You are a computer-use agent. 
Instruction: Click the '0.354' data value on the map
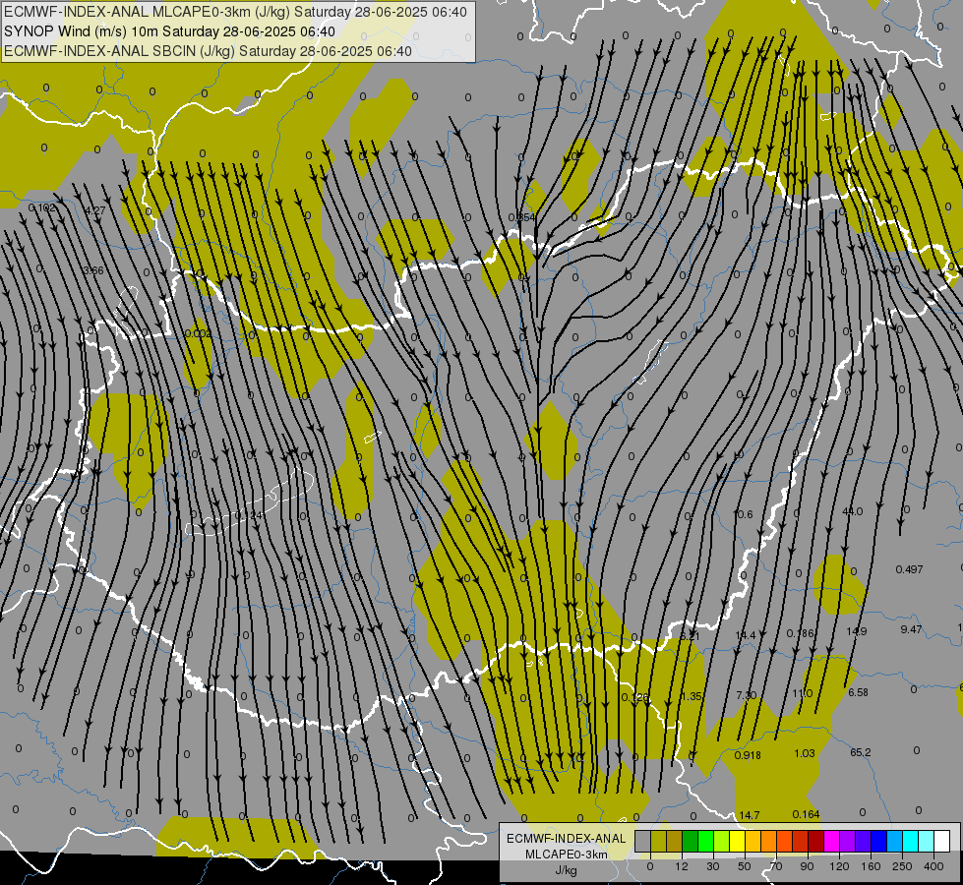click(522, 217)
